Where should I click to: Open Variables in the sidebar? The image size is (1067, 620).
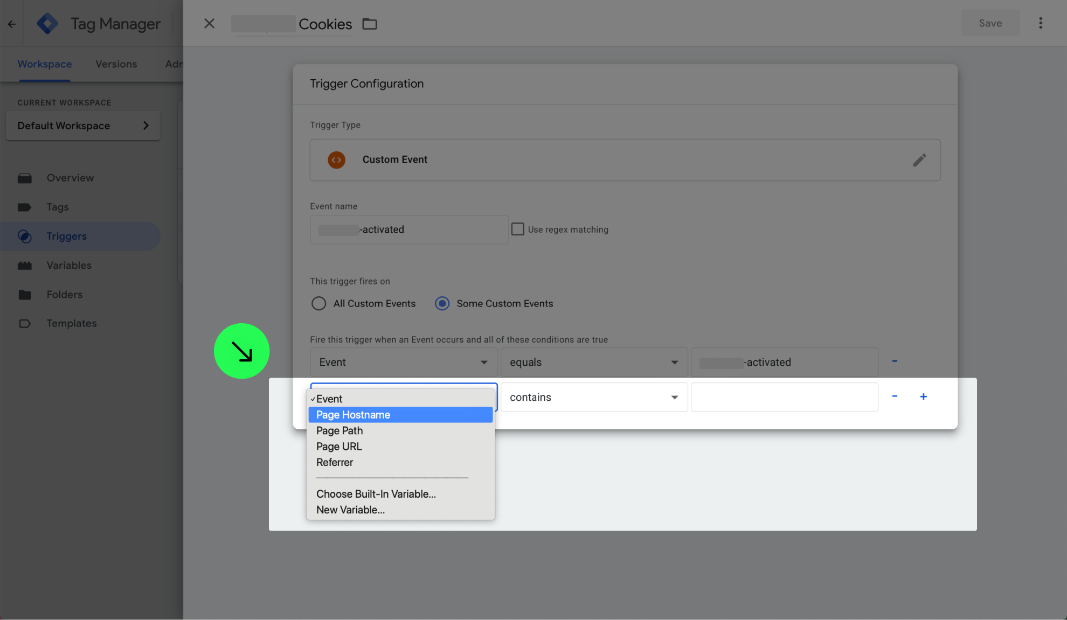point(69,265)
